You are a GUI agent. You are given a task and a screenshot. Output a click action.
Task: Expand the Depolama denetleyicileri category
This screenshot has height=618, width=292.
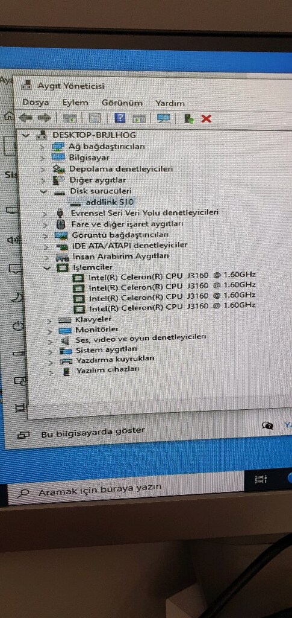[x=43, y=170]
